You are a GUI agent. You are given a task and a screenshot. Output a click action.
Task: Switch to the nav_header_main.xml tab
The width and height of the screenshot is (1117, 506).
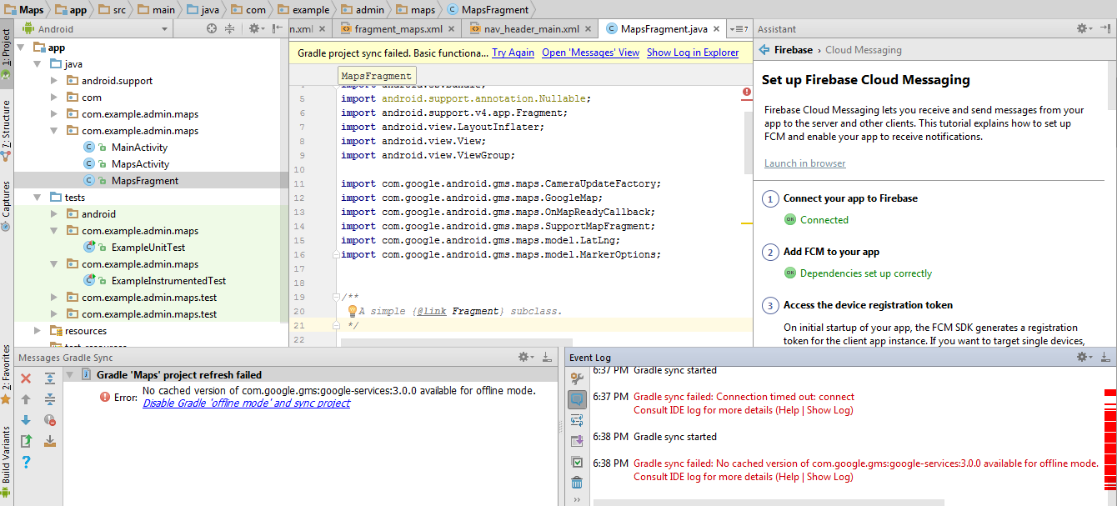(x=530, y=29)
